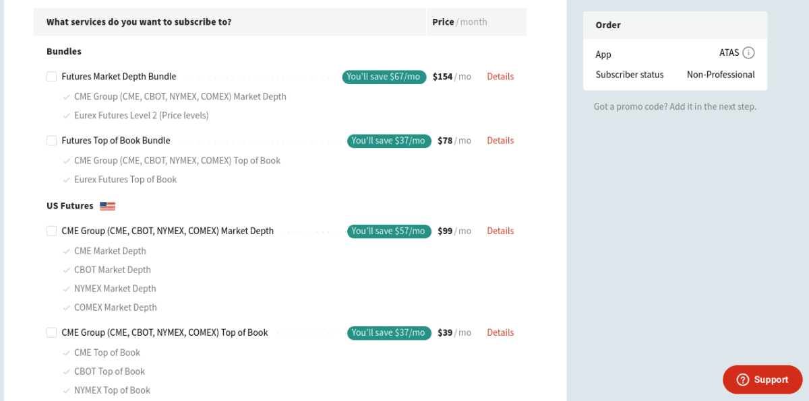
Task: Click the You'll save $57/mo badge
Action: point(389,231)
